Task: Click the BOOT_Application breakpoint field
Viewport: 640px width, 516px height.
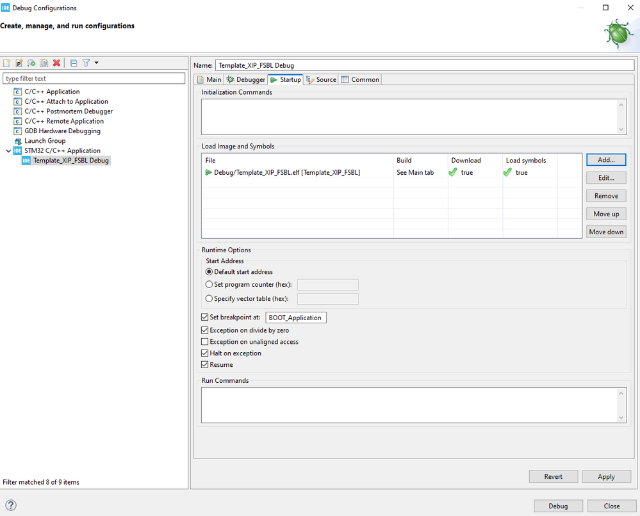Action: click(x=296, y=318)
